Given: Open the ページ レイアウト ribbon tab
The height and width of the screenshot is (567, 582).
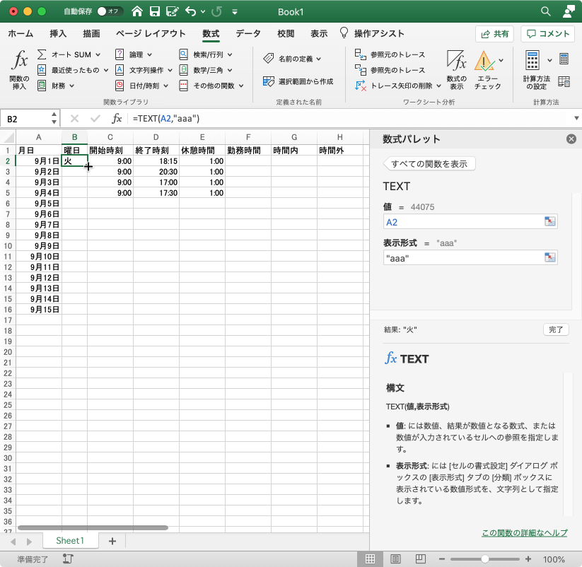Looking at the screenshot, I should [x=151, y=33].
